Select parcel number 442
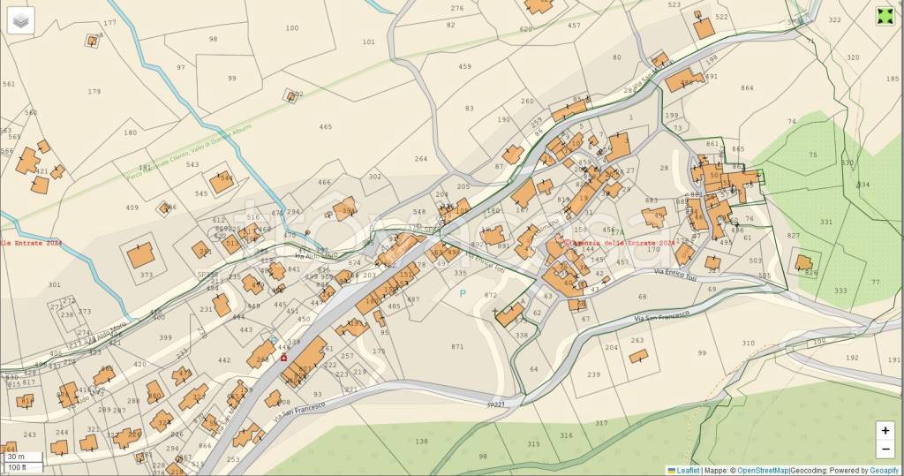The height and width of the screenshot is (476, 904). (x=224, y=360)
